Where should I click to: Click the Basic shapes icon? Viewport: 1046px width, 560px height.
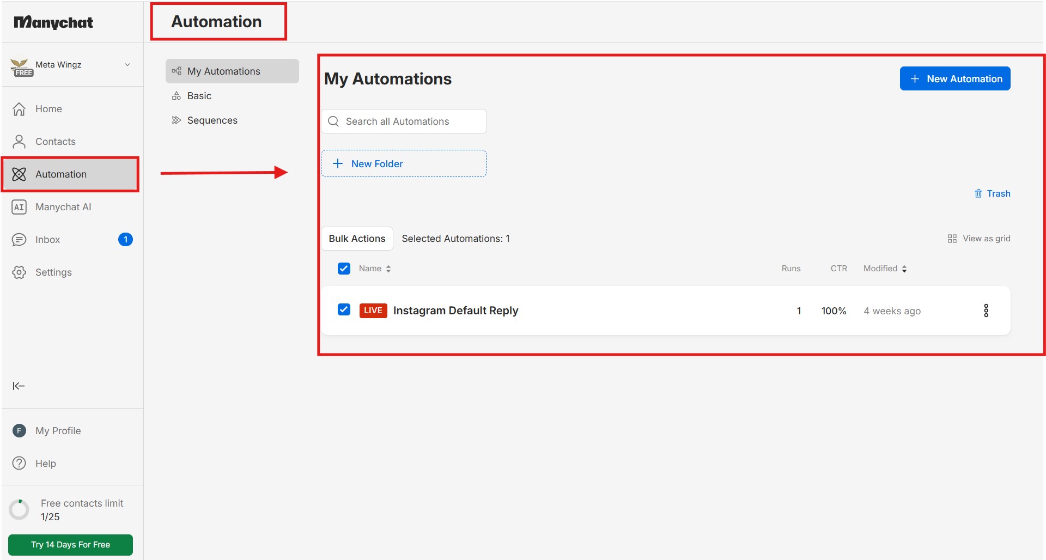177,96
